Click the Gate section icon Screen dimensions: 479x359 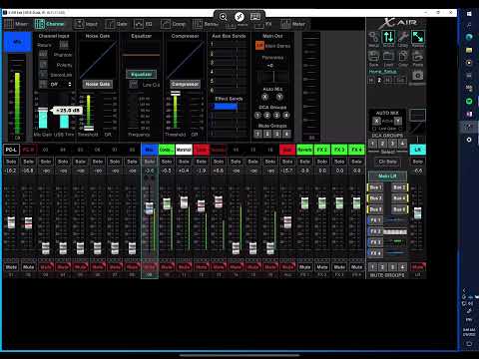click(110, 24)
